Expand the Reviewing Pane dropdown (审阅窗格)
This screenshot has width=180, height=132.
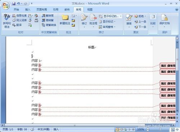(x=107, y=27)
